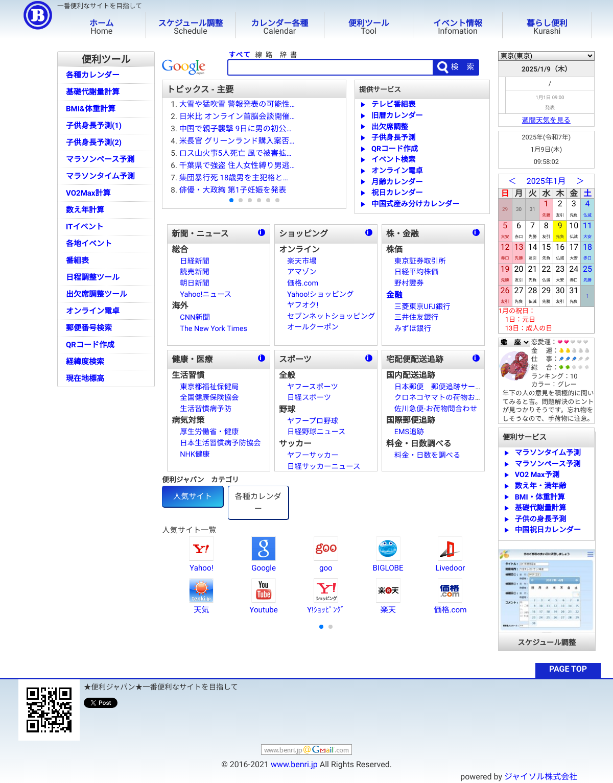Select the 線路 search tab
Image resolution: width=613 pixels, height=783 pixels.
pos(264,55)
